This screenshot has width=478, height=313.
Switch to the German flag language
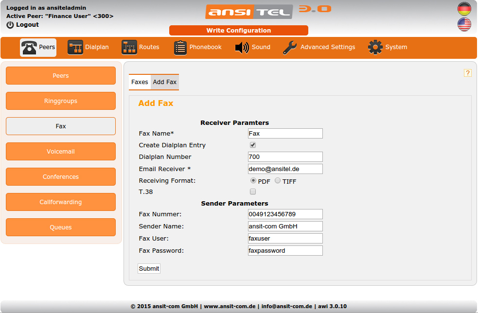[x=464, y=8]
